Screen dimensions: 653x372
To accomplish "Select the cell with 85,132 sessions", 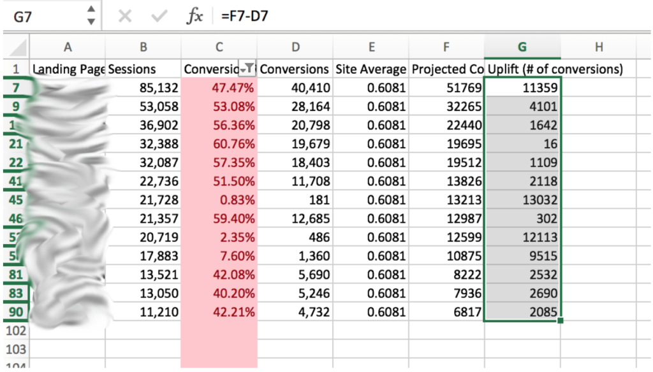I will point(143,89).
